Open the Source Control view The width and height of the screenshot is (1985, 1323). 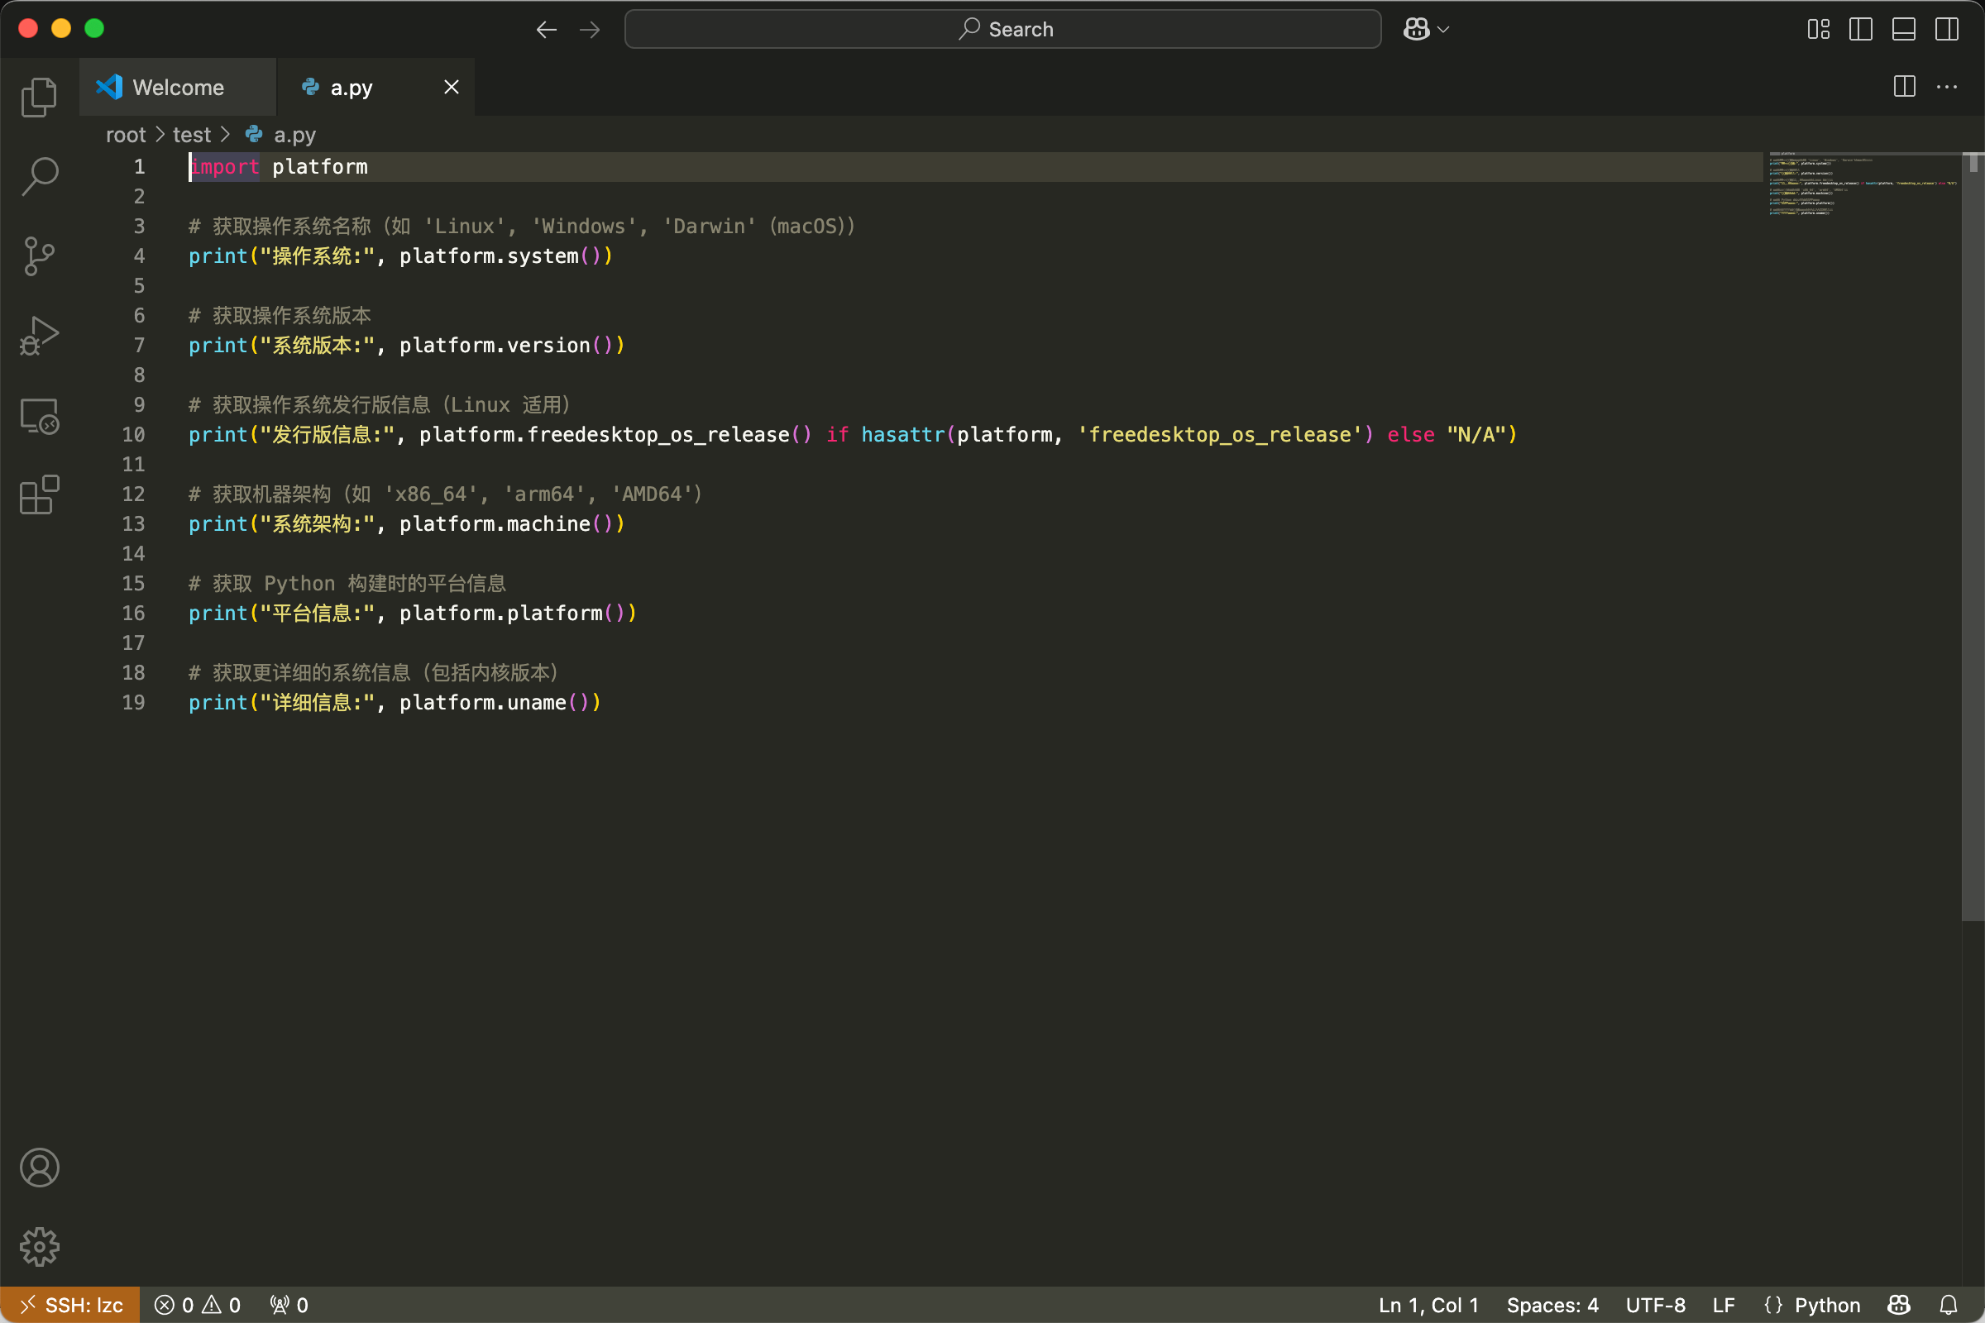(x=39, y=256)
